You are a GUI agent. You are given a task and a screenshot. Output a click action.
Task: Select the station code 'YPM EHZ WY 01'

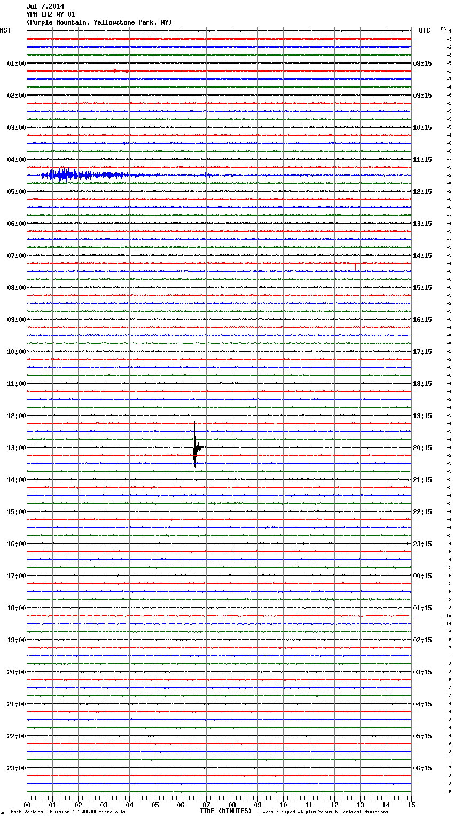coord(51,14)
